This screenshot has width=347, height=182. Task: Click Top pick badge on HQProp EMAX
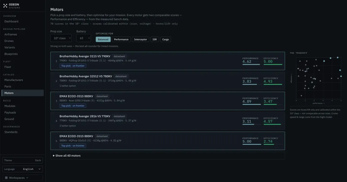click(73, 146)
